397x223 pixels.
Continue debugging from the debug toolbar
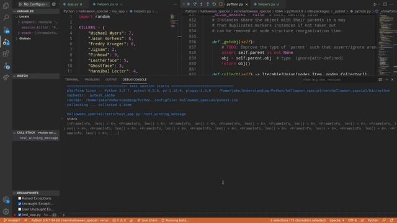[189, 4]
